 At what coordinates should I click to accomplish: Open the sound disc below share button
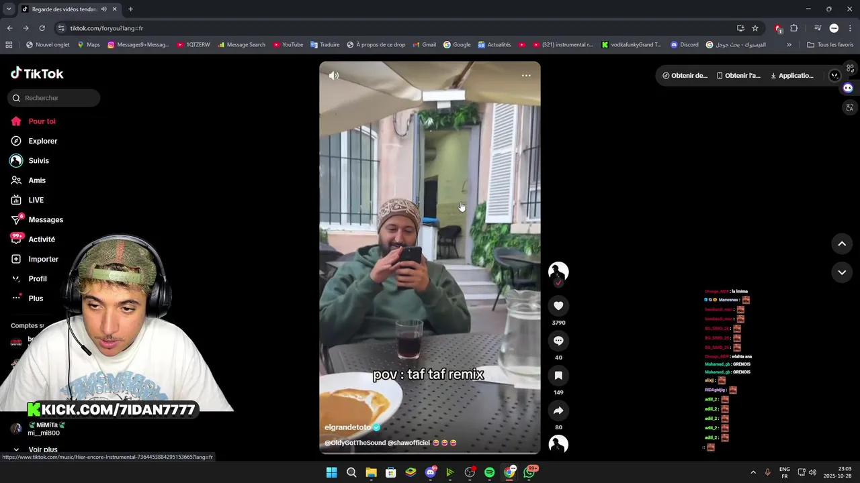558,445
